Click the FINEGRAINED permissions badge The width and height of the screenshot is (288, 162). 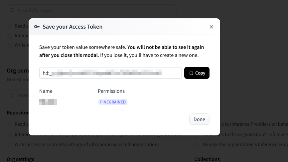click(113, 102)
